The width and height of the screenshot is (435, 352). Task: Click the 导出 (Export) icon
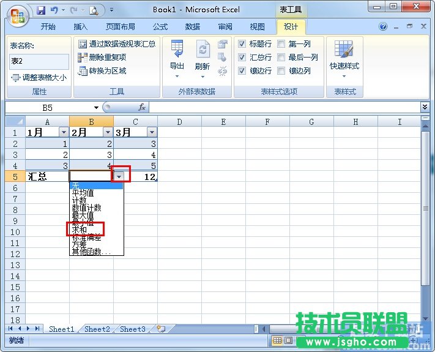tap(177, 50)
